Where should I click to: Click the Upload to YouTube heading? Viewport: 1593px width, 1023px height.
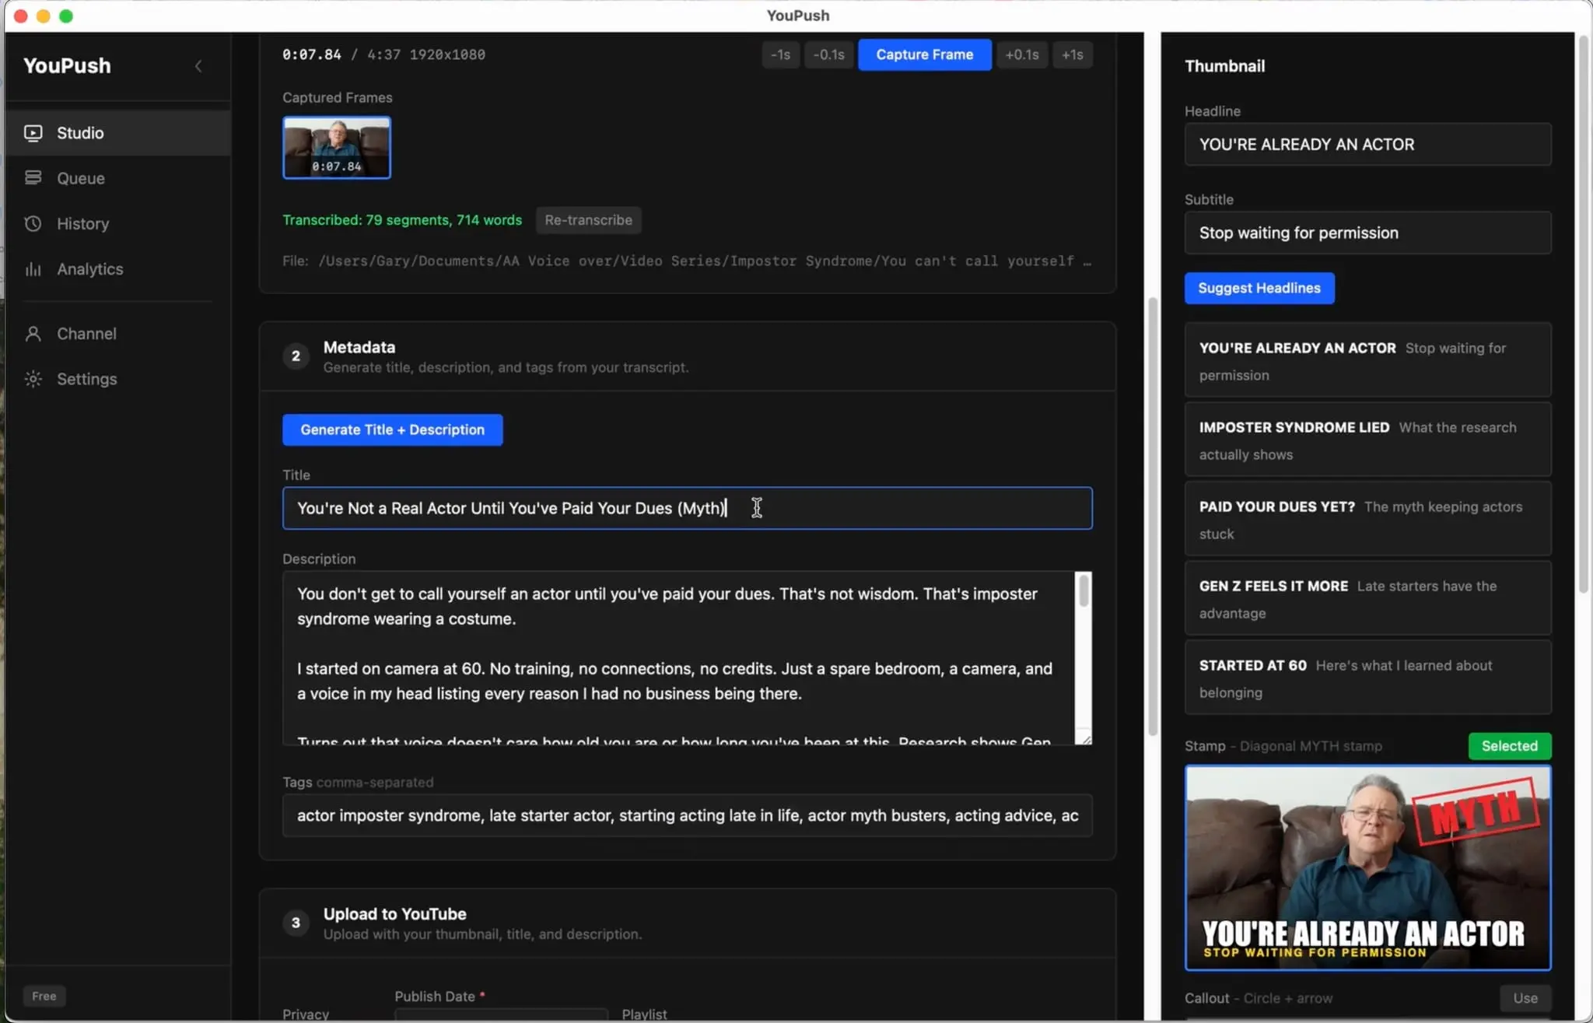[x=395, y=914]
